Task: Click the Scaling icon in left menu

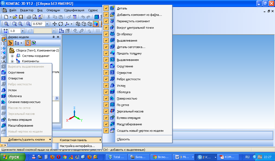Action: (3, 126)
